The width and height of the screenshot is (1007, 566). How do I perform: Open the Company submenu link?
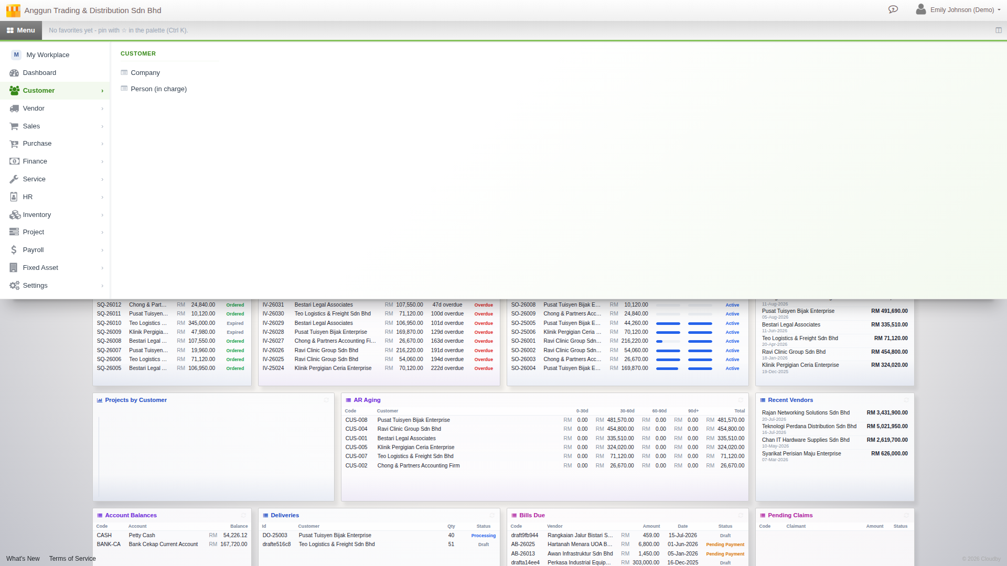point(145,73)
